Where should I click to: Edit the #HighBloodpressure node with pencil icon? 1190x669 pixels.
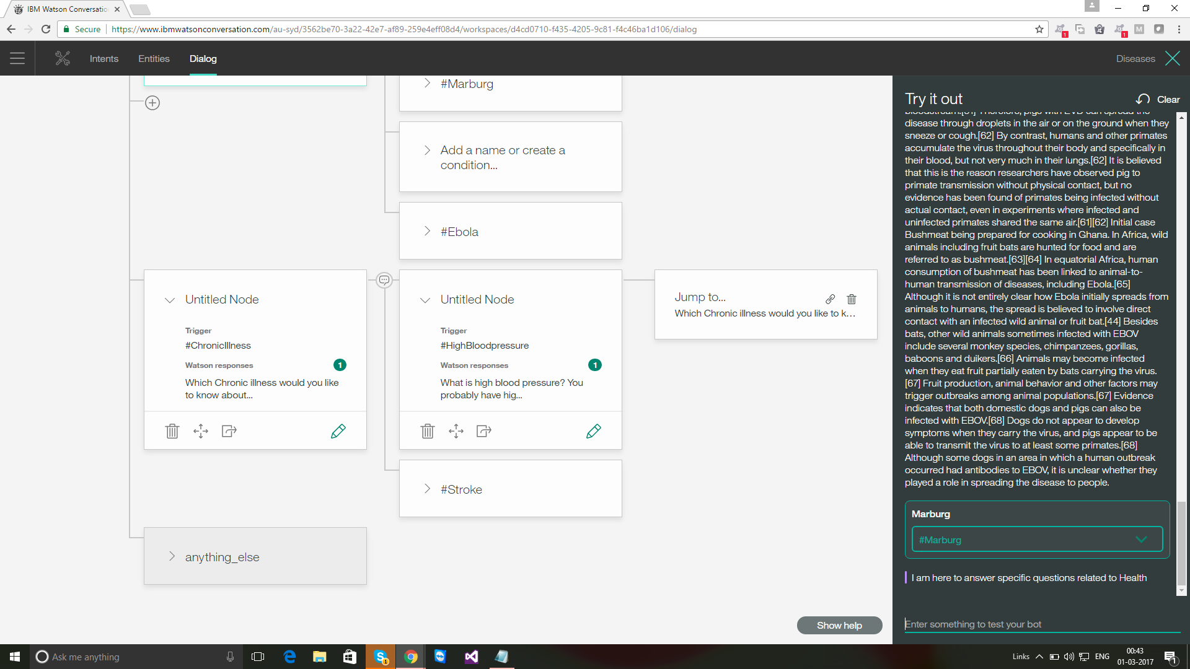click(593, 431)
